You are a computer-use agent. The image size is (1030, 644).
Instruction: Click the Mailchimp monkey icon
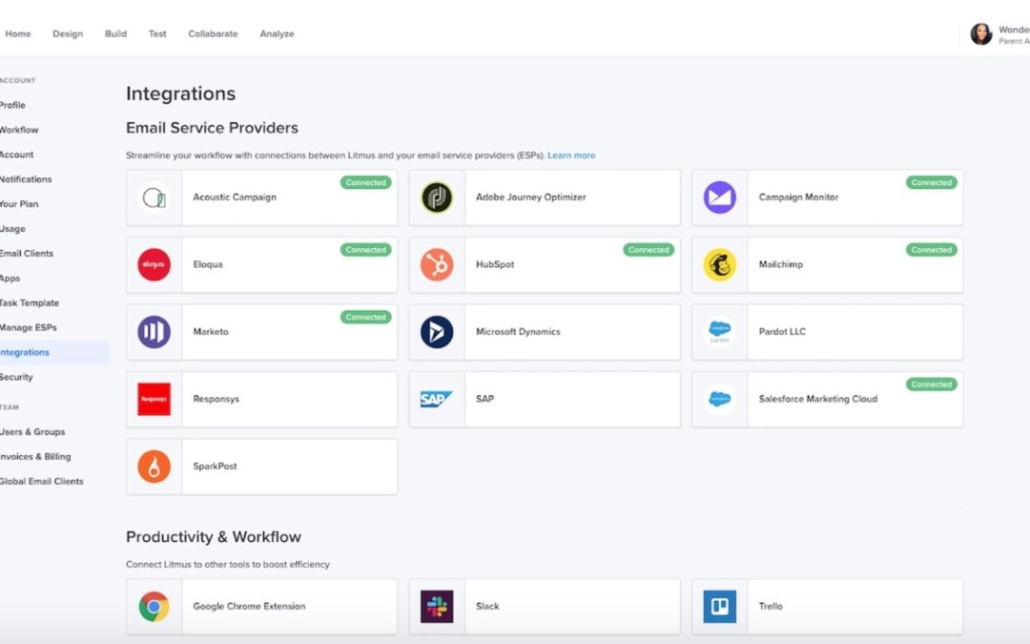click(719, 264)
